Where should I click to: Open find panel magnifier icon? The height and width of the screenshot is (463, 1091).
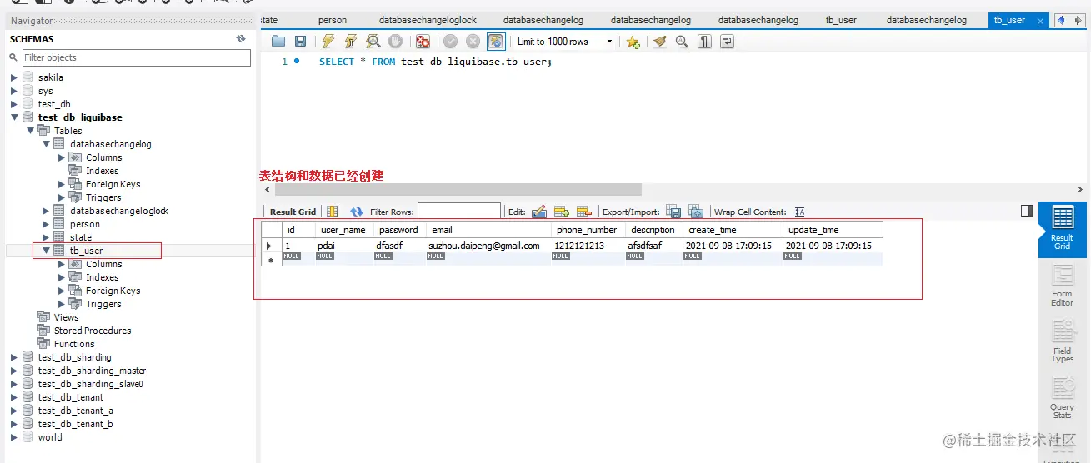click(x=682, y=41)
